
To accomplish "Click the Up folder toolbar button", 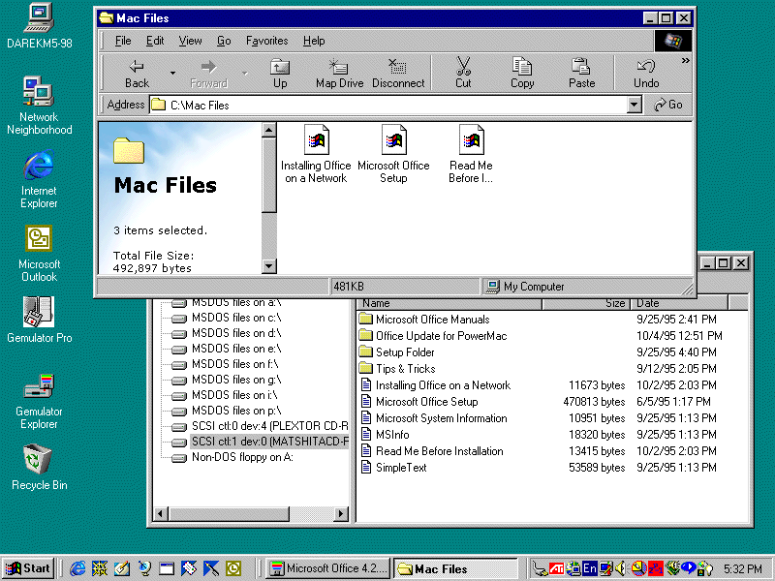I will (280, 74).
